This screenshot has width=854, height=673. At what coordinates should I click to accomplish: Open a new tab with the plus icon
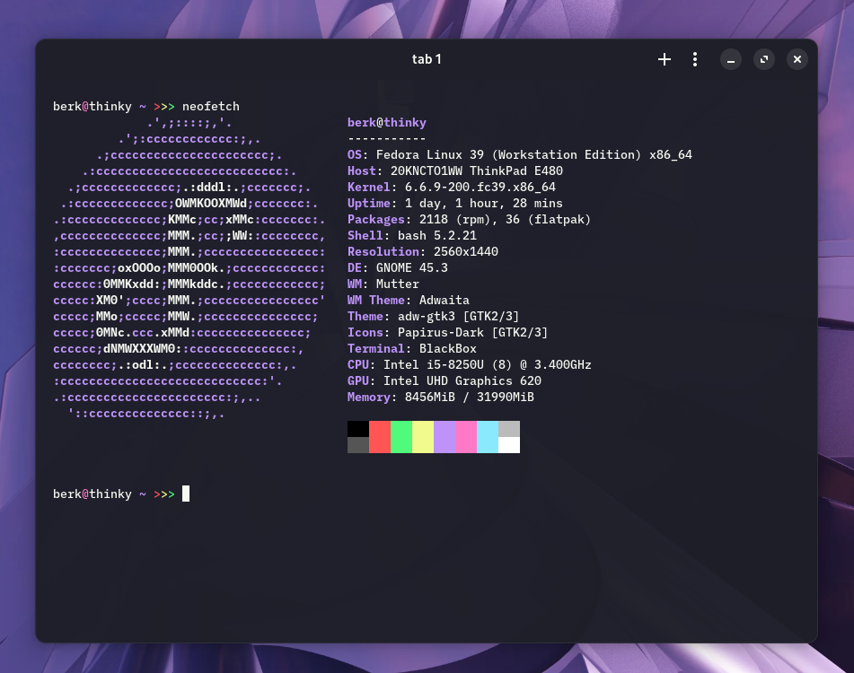[665, 59]
